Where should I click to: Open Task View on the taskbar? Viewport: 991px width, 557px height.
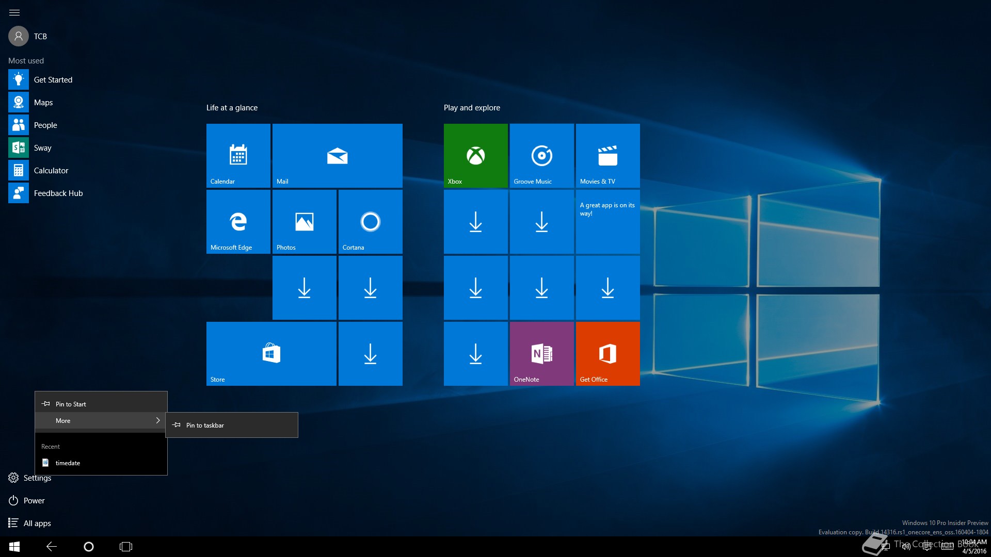126,547
